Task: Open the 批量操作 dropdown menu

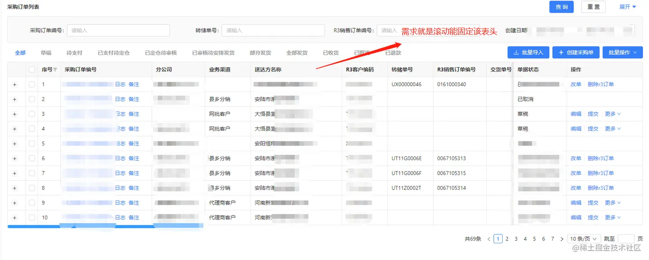Action: coord(622,52)
